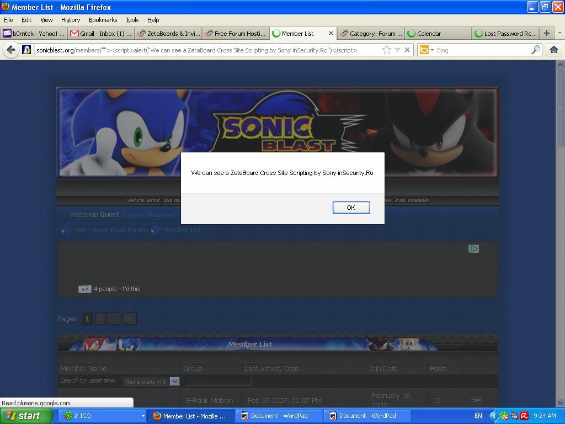Sort by Posts column

point(438,368)
